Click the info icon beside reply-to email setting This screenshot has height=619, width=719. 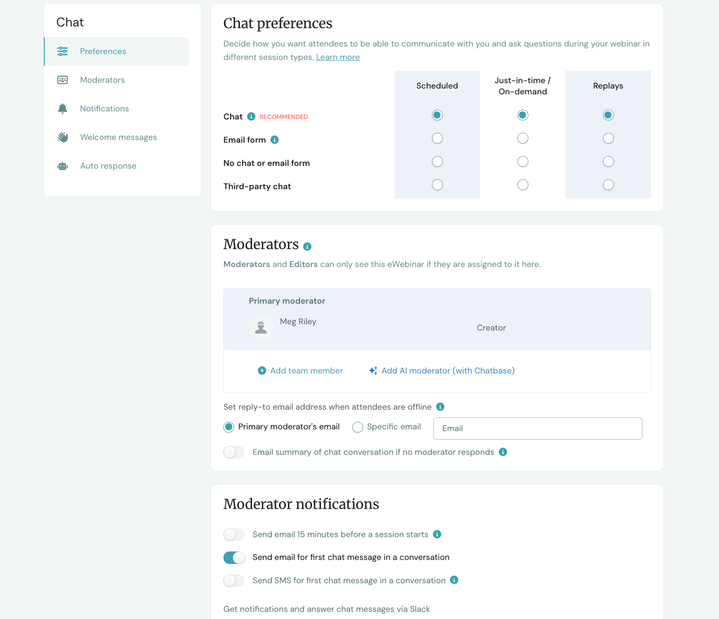coord(440,407)
